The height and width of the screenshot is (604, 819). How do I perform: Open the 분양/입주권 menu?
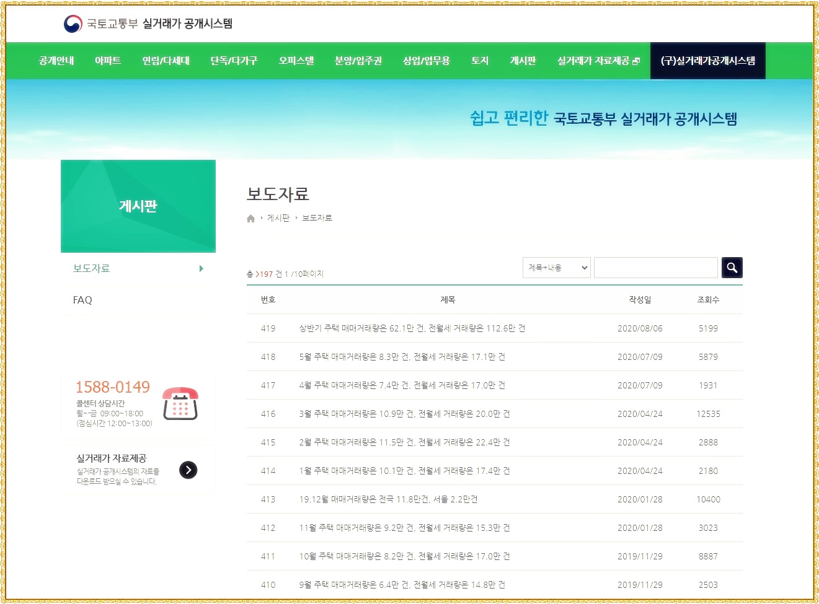tap(358, 61)
